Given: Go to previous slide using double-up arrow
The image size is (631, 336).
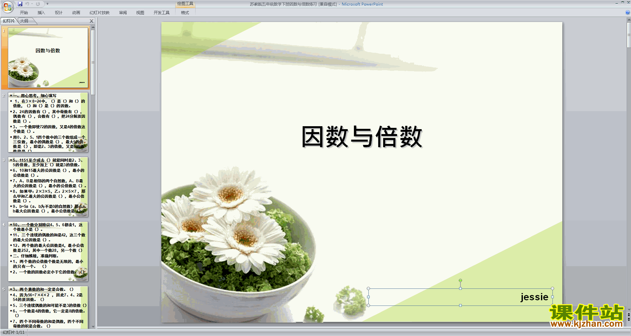Looking at the screenshot, I should (629, 315).
